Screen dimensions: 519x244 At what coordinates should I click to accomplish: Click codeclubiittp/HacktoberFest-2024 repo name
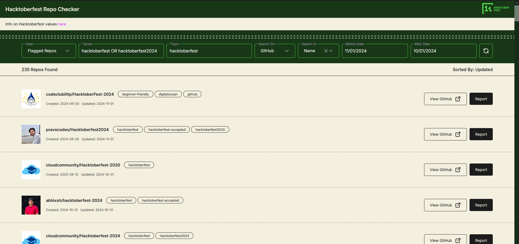click(x=80, y=94)
